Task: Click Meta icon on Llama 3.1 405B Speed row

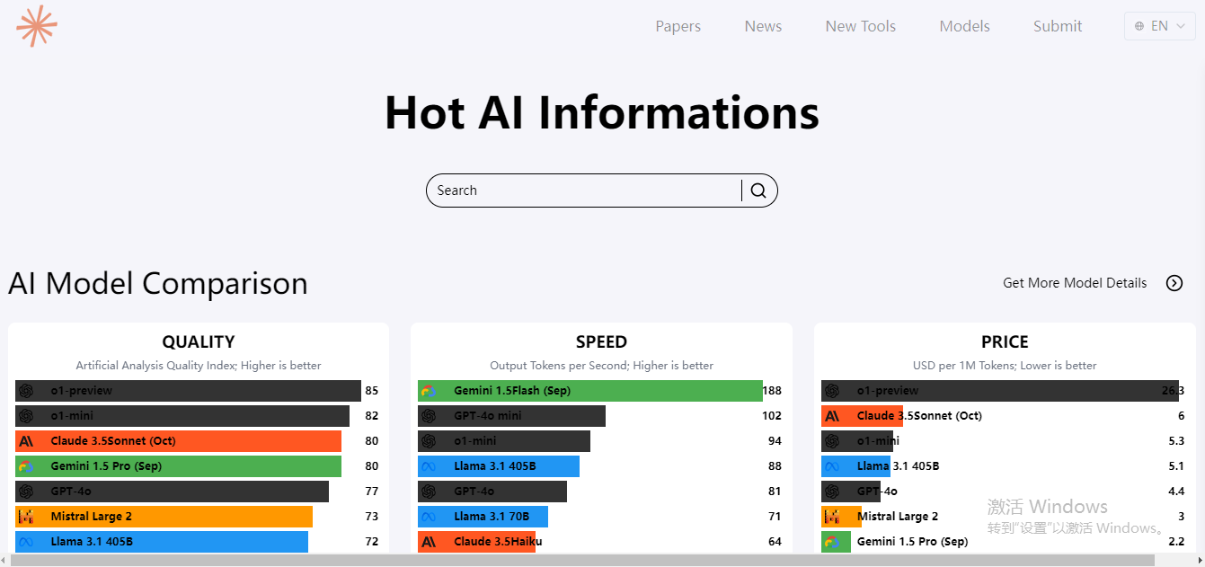Action: click(429, 466)
